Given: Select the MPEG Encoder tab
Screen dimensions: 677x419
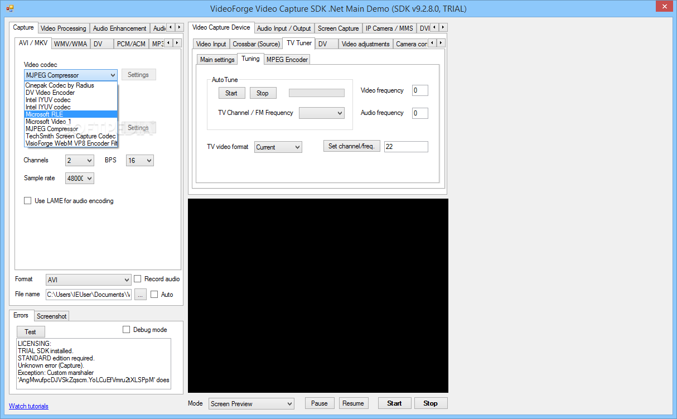Looking at the screenshot, I should (x=287, y=60).
